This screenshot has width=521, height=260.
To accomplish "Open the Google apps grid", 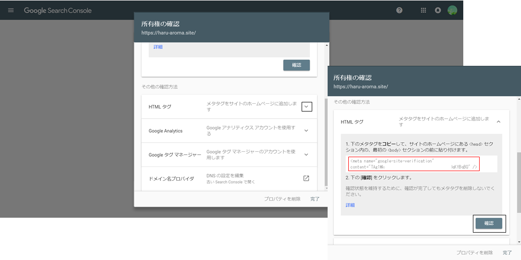I will click(x=423, y=10).
